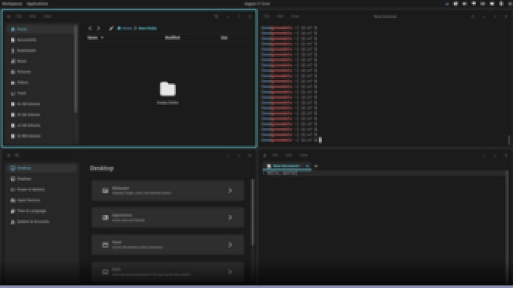The width and height of the screenshot is (513, 288).
Task: Click the search icon in the Settings header
Action: coord(17,156)
